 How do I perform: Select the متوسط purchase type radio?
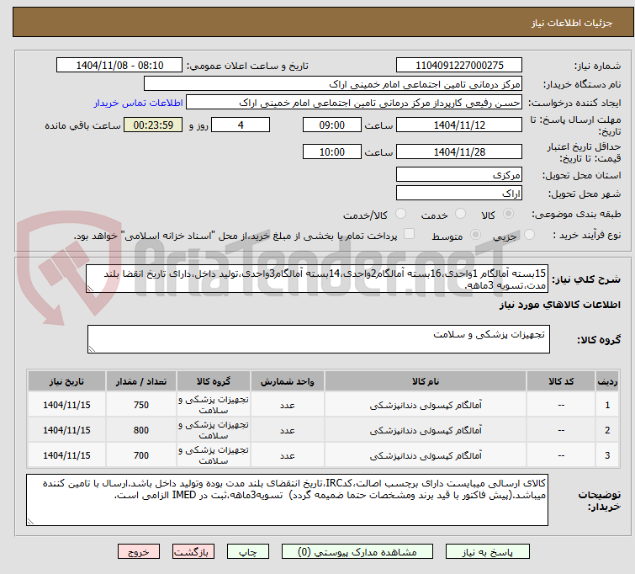click(x=475, y=234)
